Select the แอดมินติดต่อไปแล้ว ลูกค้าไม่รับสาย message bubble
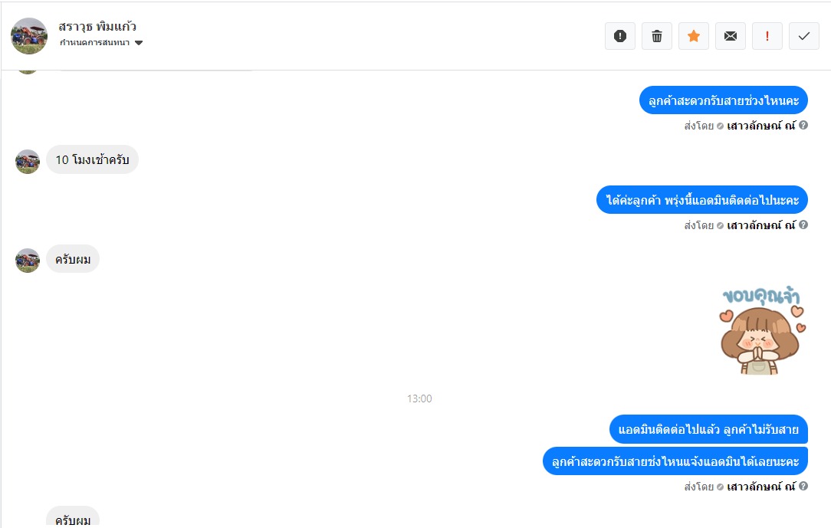 (708, 429)
